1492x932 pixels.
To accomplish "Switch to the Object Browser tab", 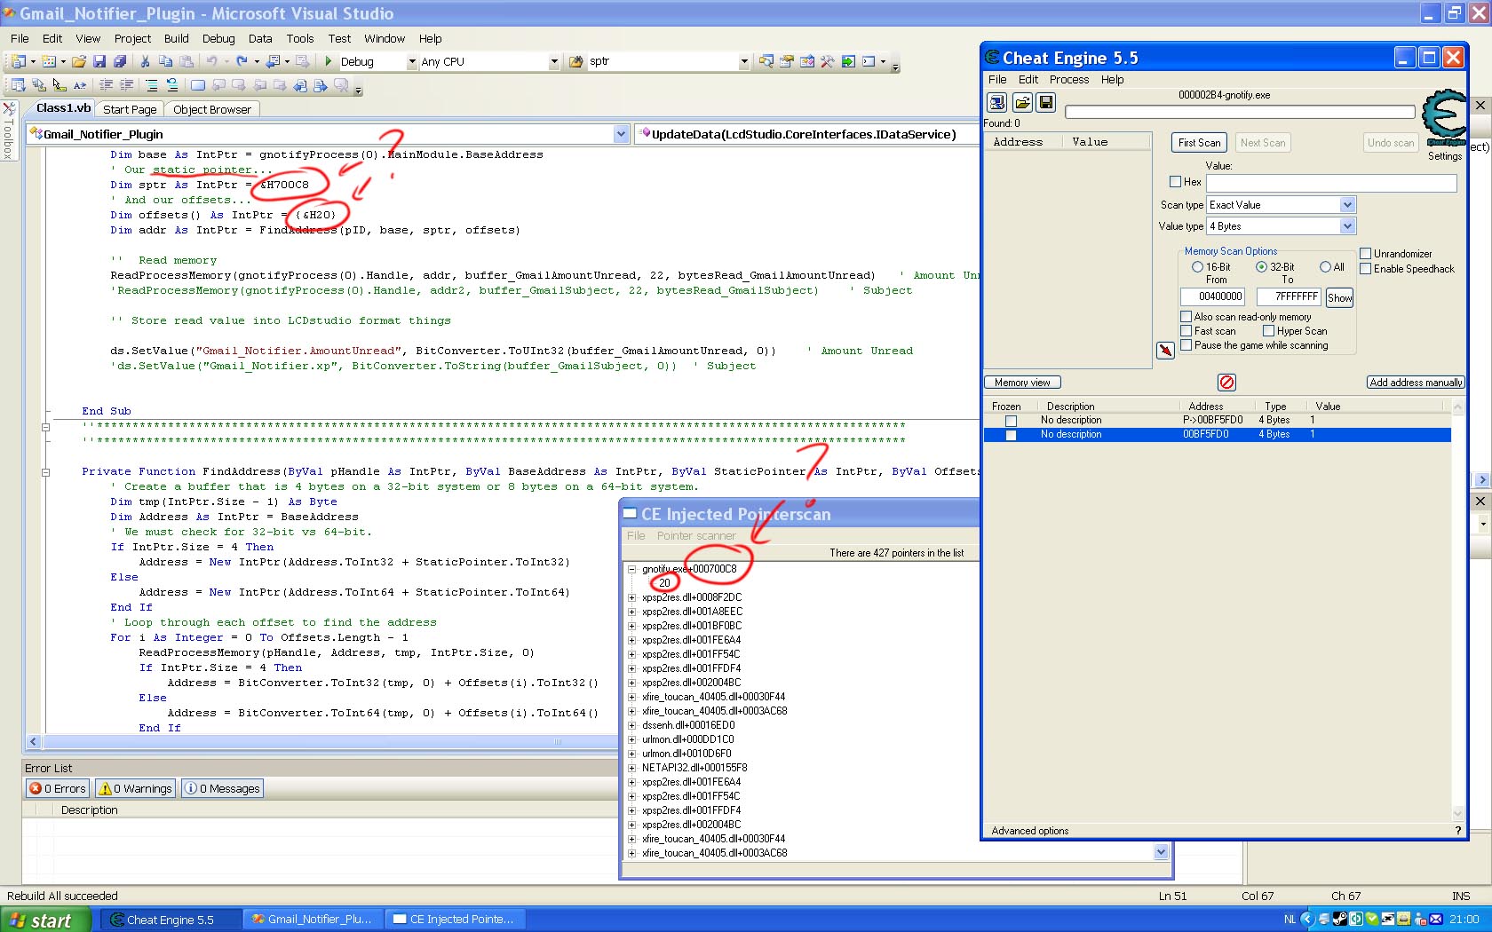I will point(211,109).
